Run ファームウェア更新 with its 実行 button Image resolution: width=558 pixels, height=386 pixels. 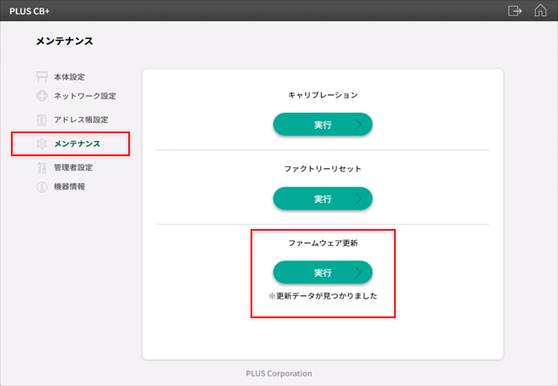click(322, 272)
